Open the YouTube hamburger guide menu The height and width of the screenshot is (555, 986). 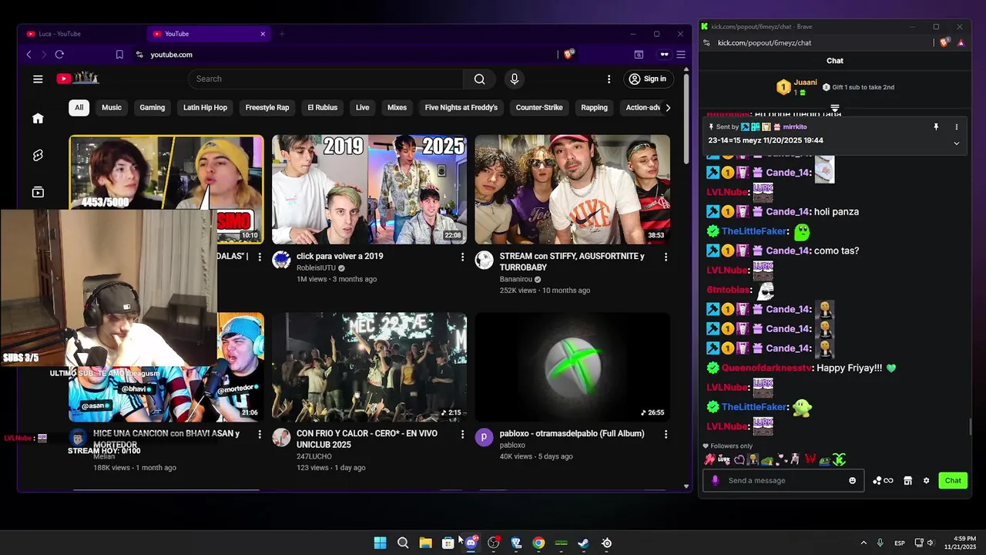[38, 79]
